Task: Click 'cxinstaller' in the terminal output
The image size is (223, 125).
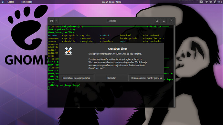Action: (x=69, y=41)
